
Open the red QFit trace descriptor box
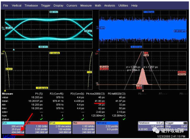click(x=37, y=128)
